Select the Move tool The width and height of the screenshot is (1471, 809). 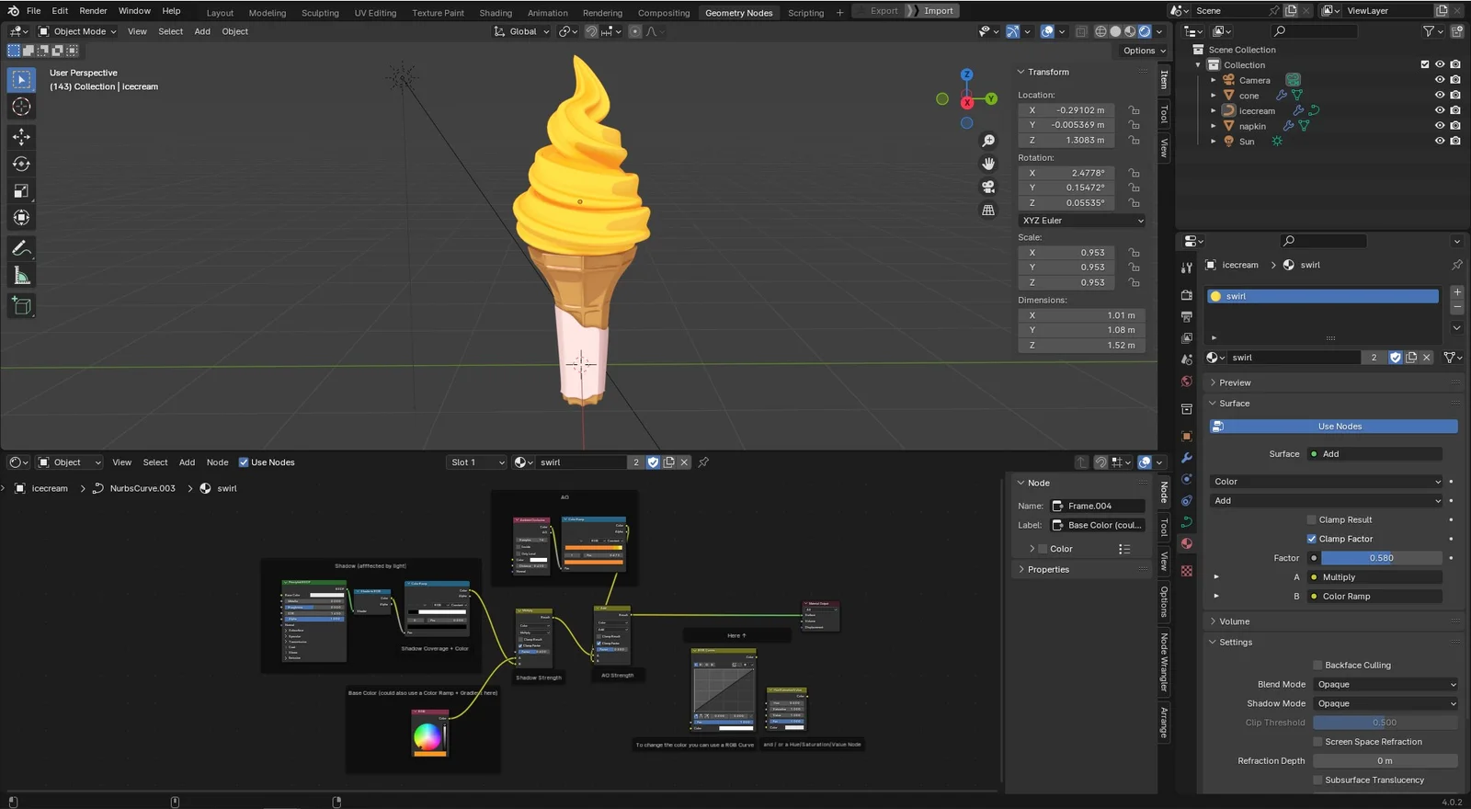click(x=21, y=136)
